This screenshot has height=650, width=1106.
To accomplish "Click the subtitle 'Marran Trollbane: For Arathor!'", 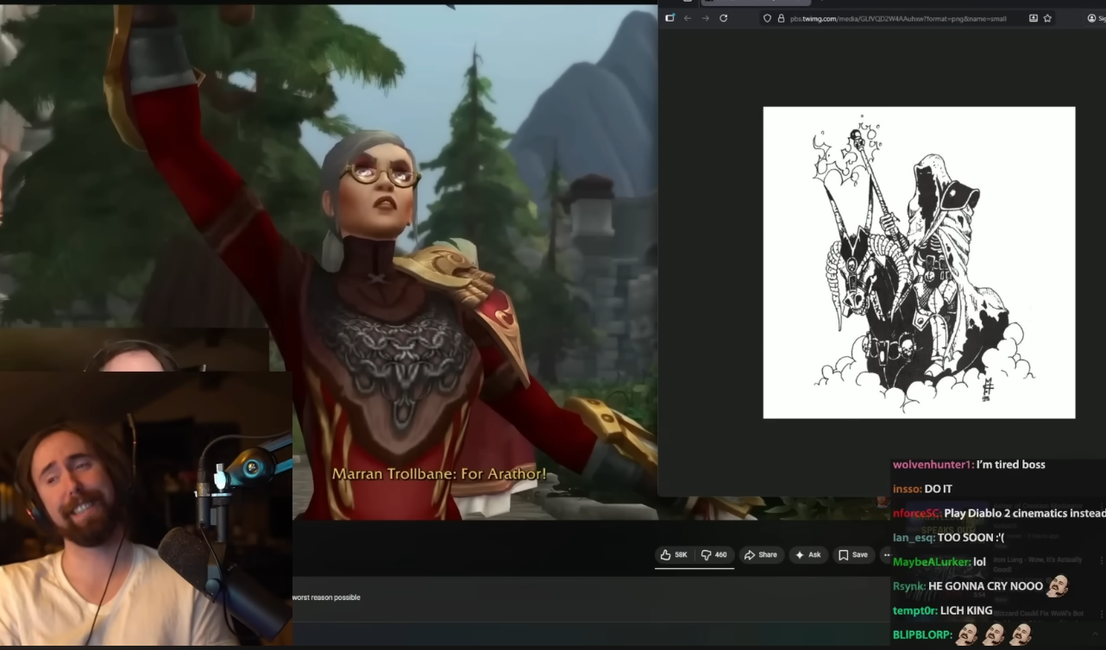I will [x=439, y=474].
